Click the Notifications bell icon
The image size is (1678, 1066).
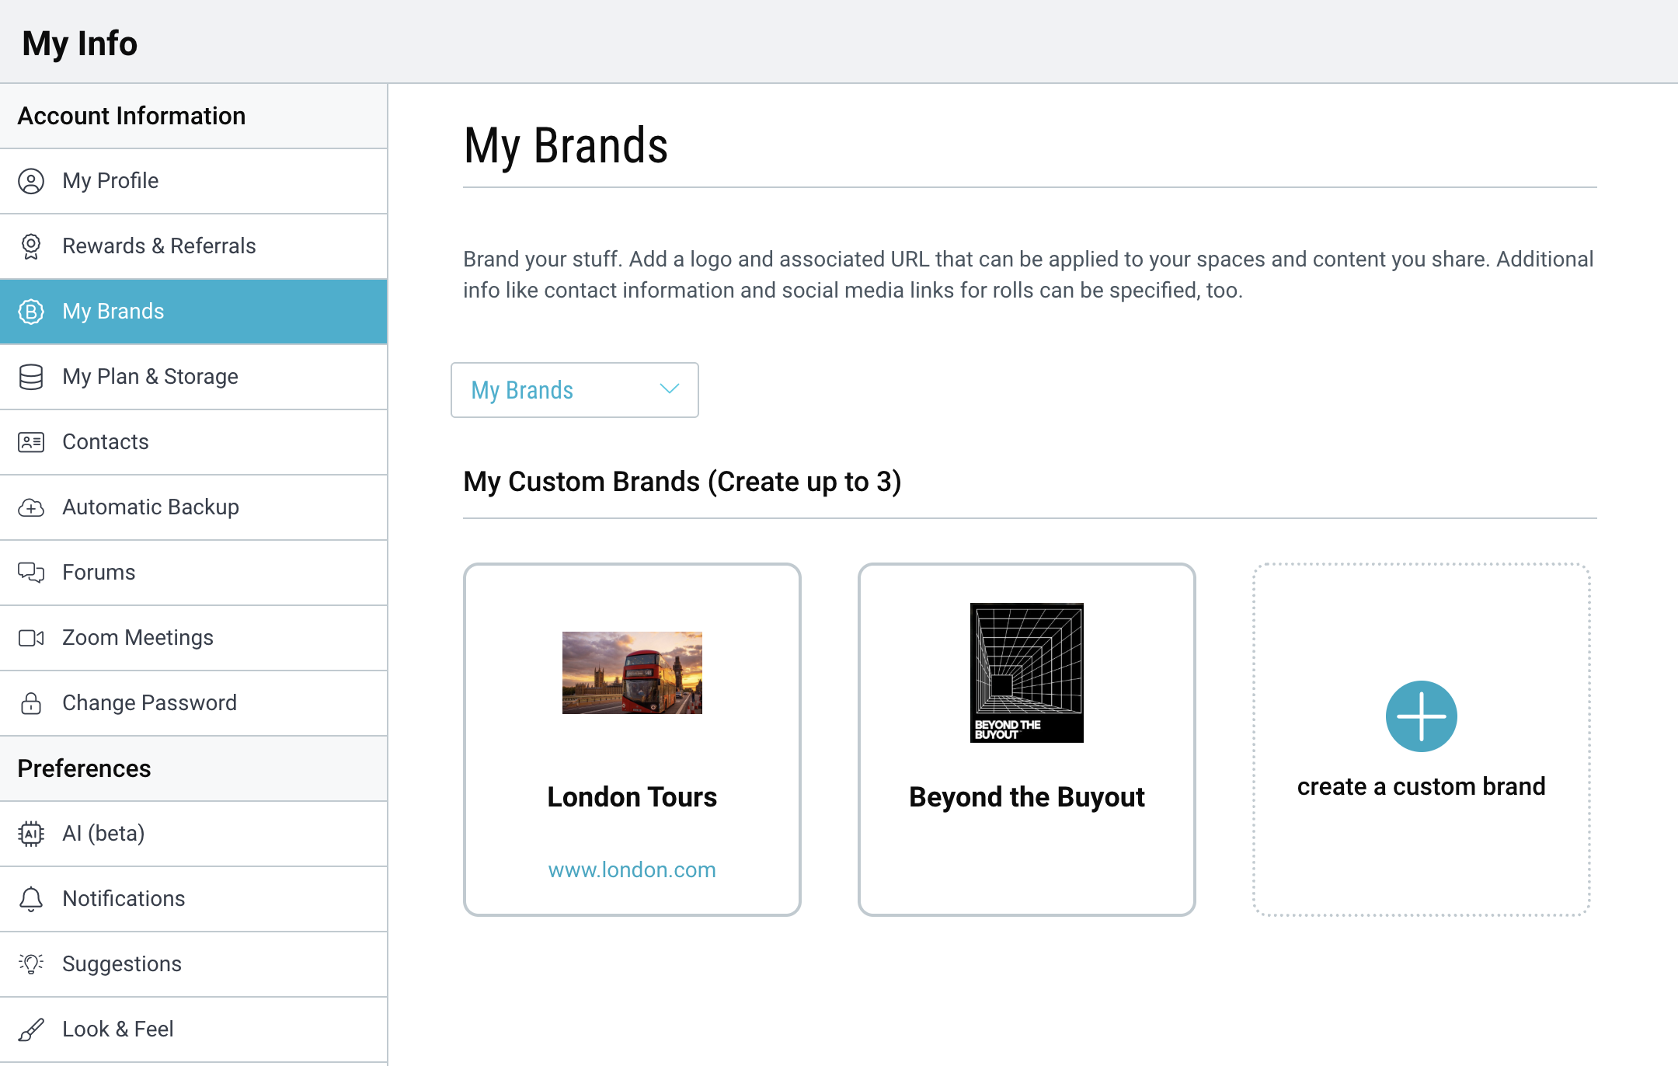[31, 899]
